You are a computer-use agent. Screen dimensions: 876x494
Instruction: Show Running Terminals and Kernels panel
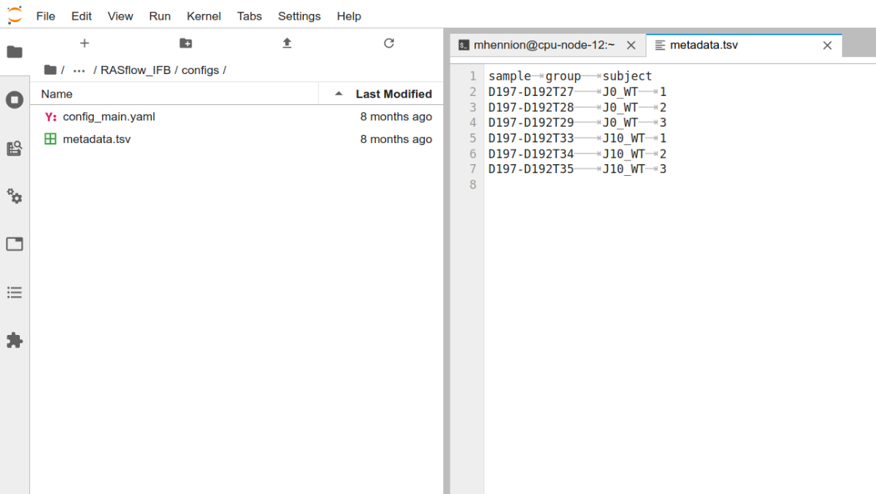[15, 100]
